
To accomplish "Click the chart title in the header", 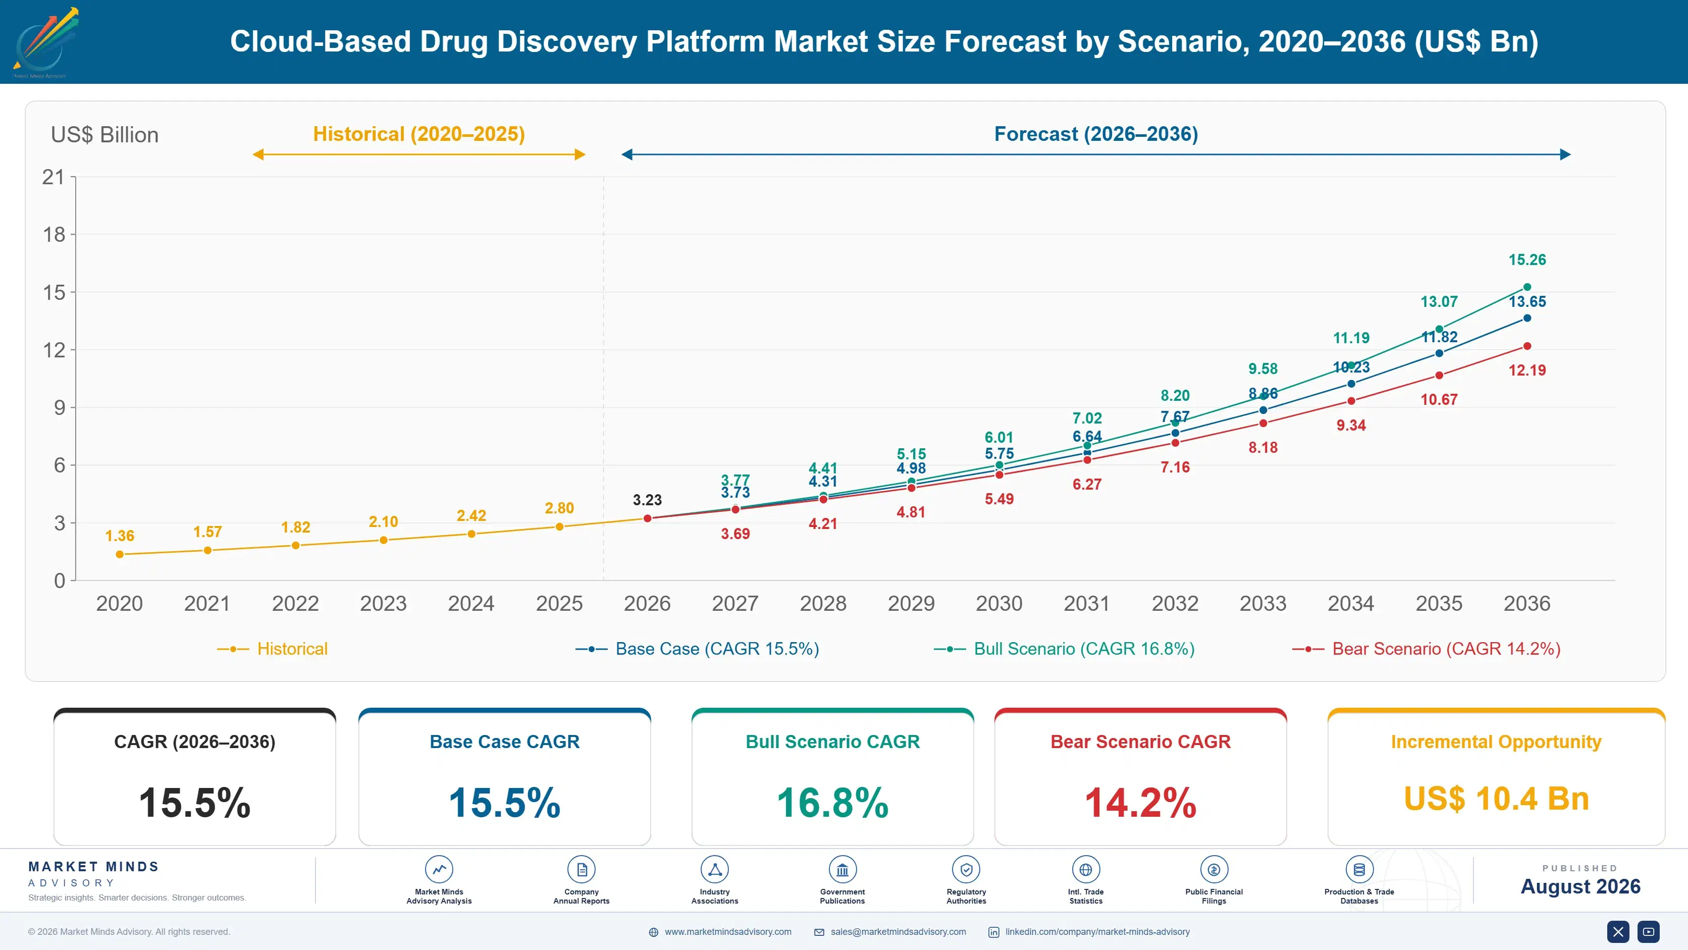I will coord(884,41).
